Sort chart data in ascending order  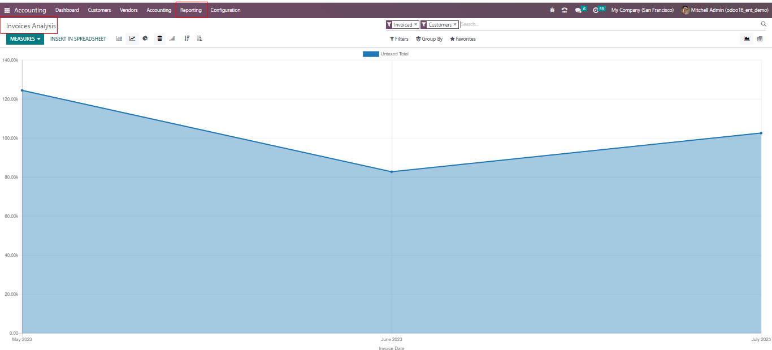coord(199,39)
